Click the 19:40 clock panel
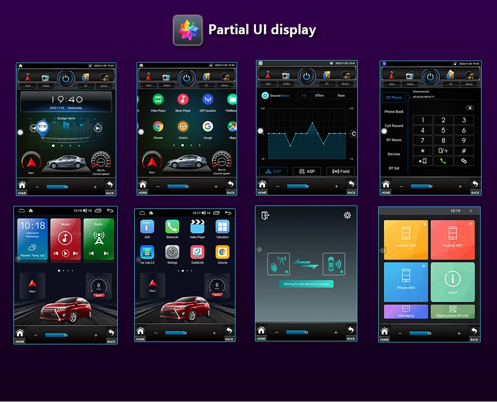497x402 pixels. 66,102
